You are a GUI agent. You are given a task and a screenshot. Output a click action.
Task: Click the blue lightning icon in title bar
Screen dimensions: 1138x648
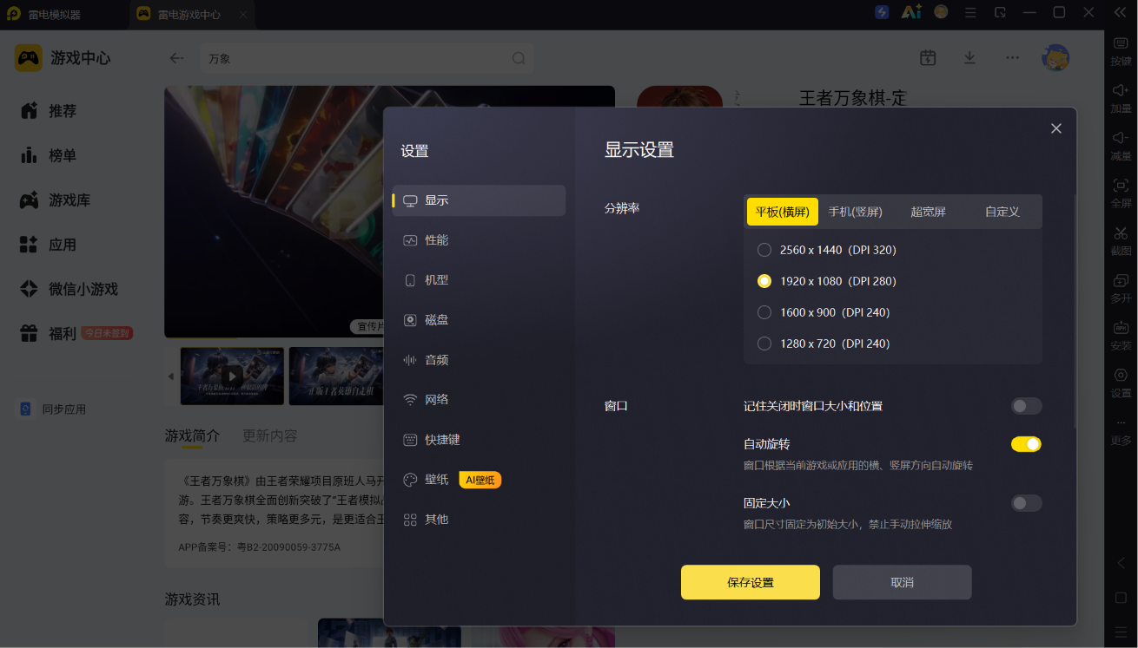click(x=882, y=12)
